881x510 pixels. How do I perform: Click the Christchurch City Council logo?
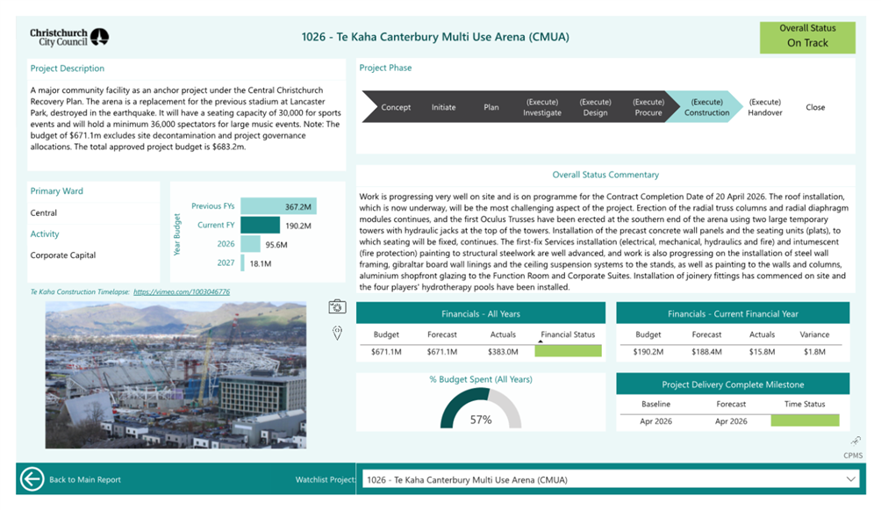[69, 37]
